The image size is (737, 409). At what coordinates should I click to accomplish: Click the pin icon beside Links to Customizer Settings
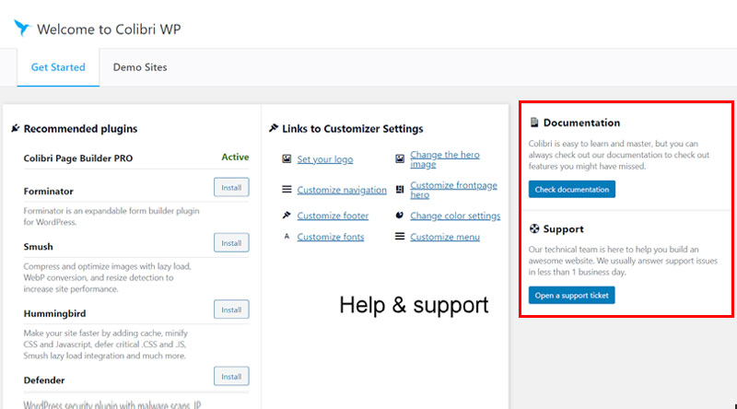pyautogui.click(x=274, y=128)
